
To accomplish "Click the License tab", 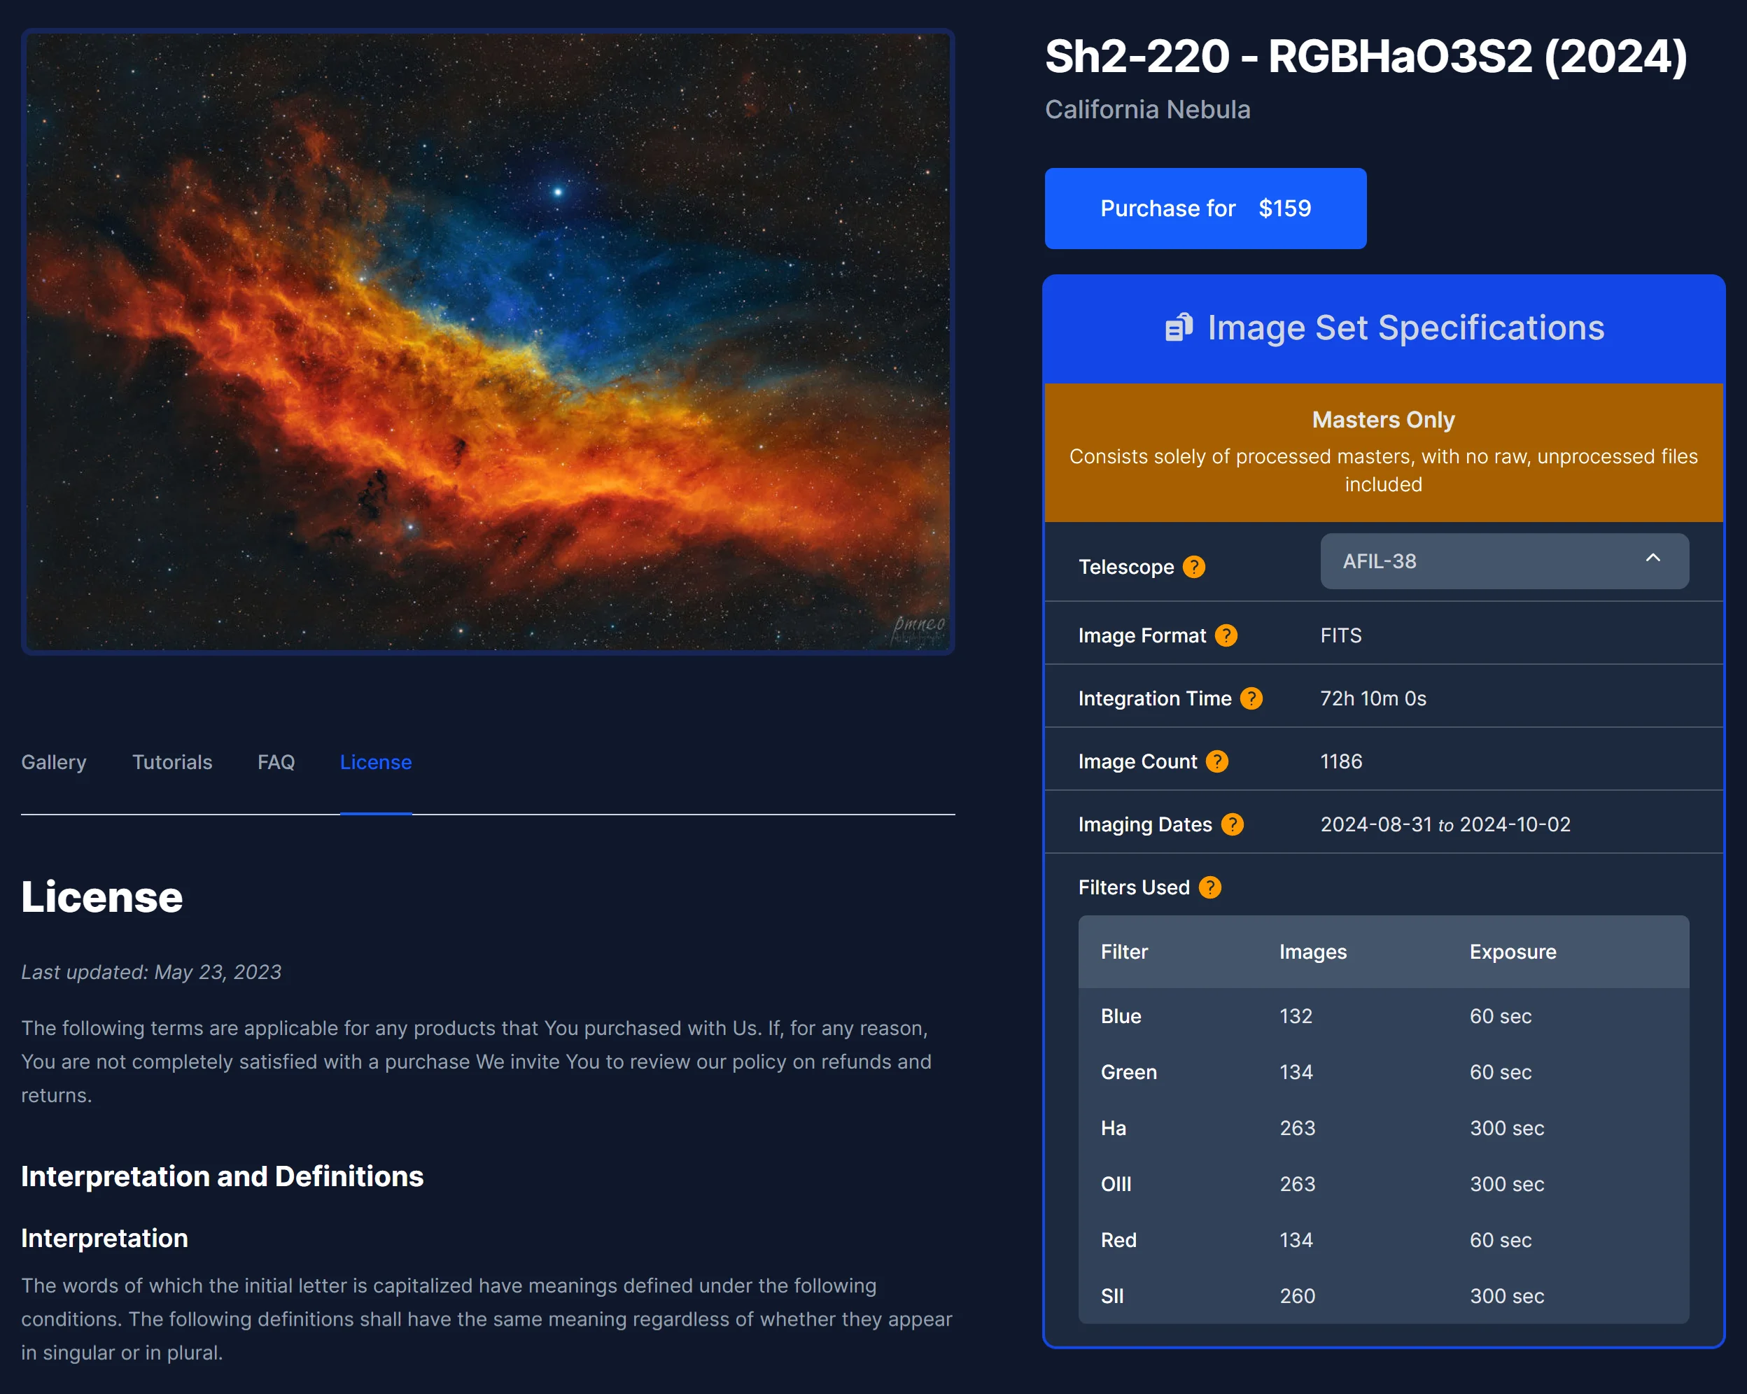I will point(375,762).
